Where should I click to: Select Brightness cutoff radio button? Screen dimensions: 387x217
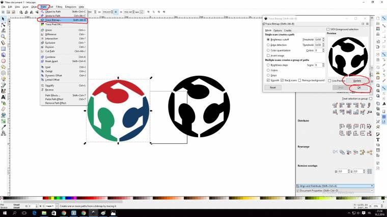pyautogui.click(x=268, y=40)
